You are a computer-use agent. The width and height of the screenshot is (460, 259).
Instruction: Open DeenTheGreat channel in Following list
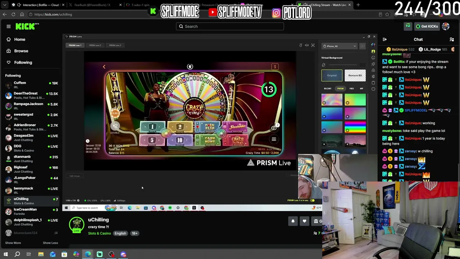[x=31, y=95]
